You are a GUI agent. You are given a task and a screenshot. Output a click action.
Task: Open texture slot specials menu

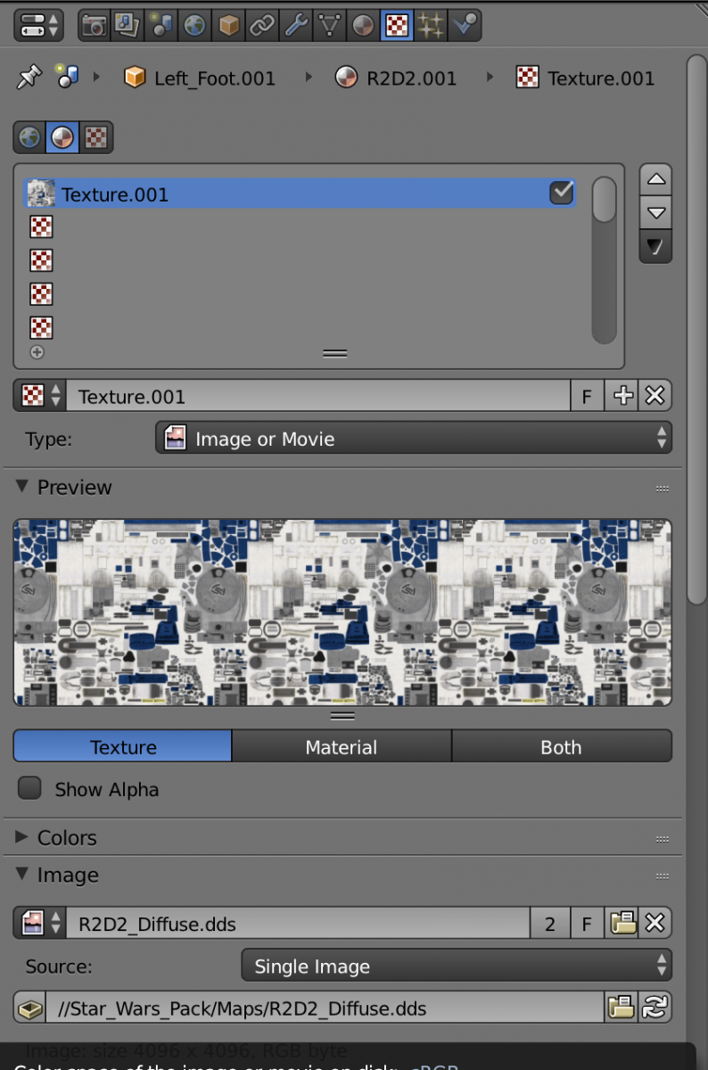click(x=655, y=246)
